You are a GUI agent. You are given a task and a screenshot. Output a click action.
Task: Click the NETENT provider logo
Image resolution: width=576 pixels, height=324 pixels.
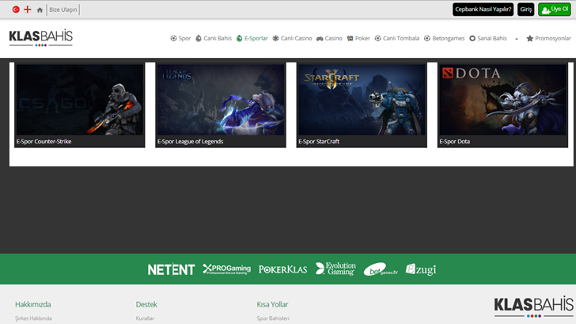pos(171,269)
